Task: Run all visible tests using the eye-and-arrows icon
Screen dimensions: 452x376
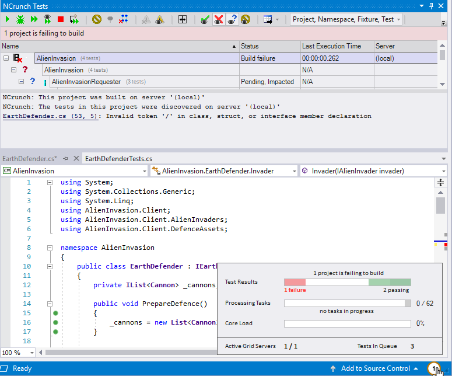Action: point(47,19)
